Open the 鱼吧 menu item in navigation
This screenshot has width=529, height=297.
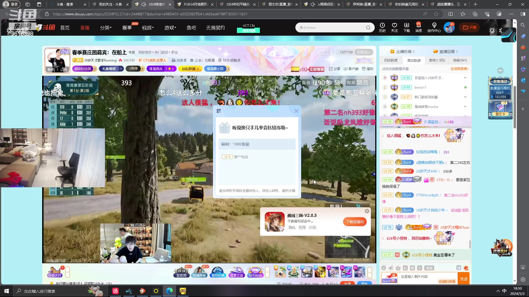coord(191,28)
